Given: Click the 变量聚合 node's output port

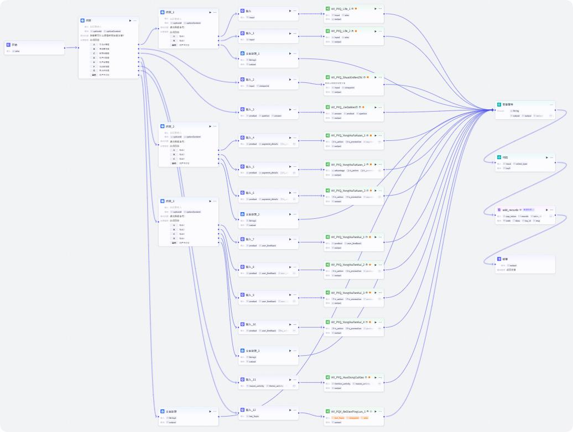Looking at the screenshot, I should [555, 110].
